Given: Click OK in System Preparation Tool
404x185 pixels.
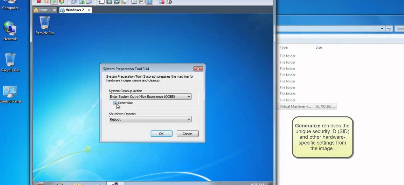Looking at the screenshot, I should point(161,134).
